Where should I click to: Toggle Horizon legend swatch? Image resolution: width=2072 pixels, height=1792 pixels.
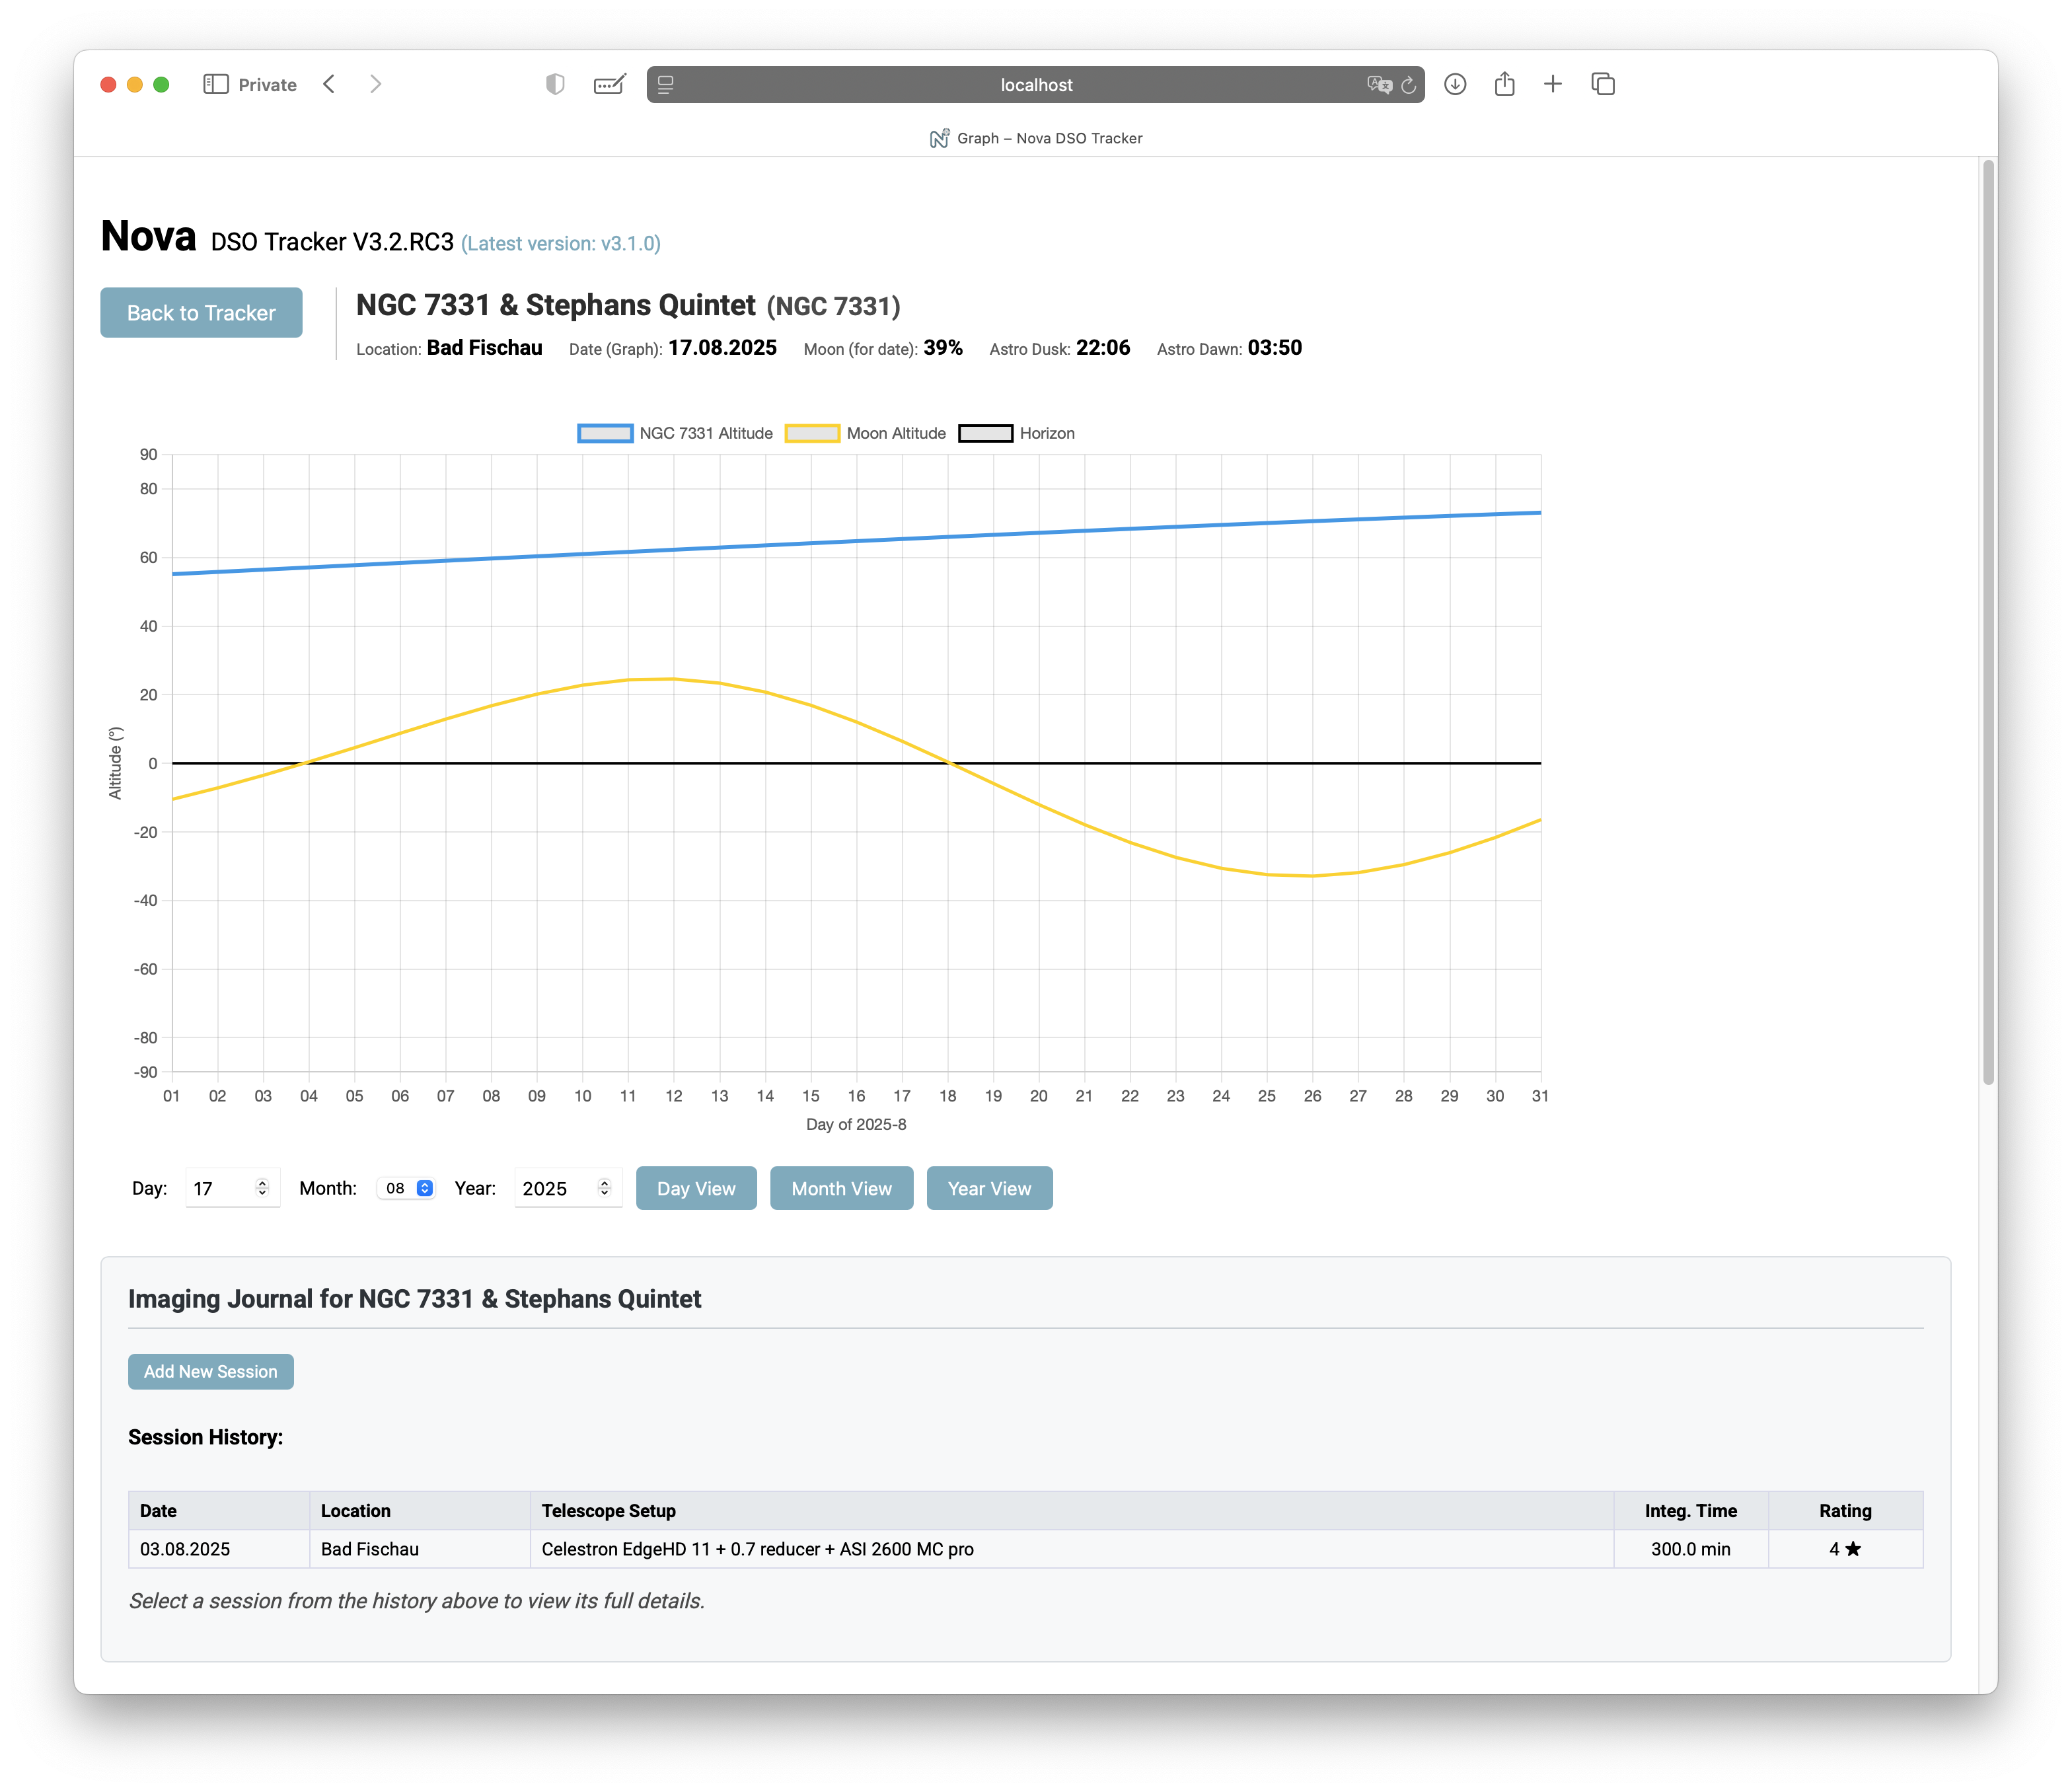(985, 433)
